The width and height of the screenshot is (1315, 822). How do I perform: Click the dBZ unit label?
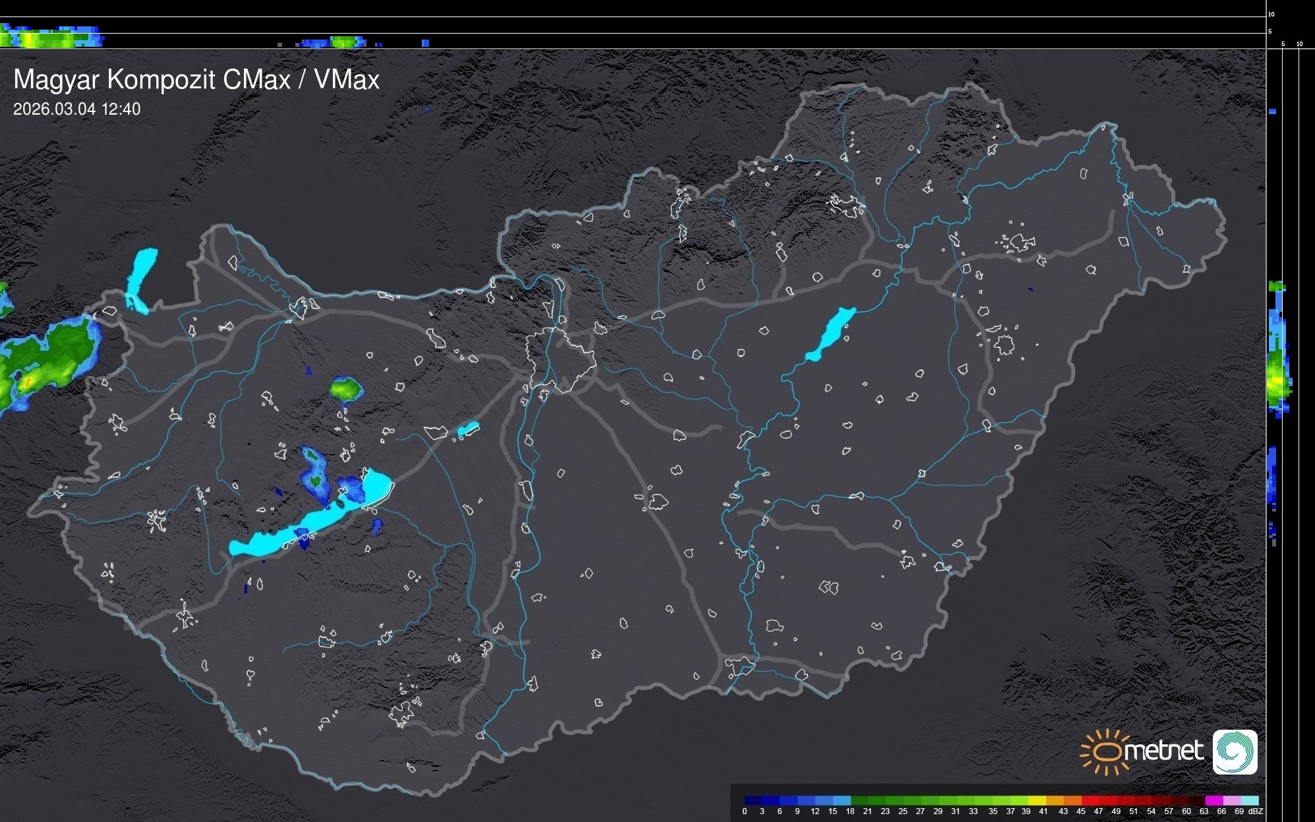[1255, 811]
